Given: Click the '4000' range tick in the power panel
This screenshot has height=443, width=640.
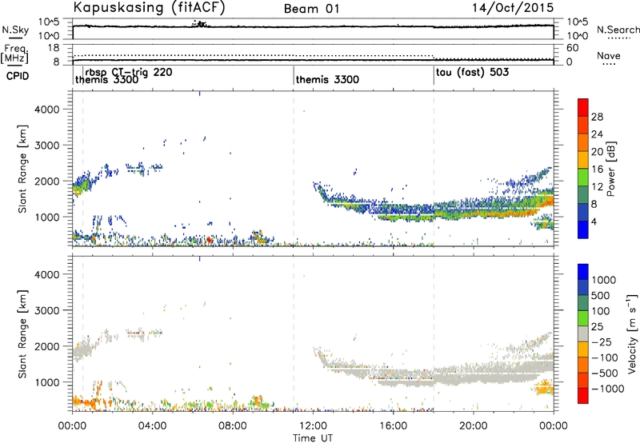Looking at the screenshot, I should [x=47, y=110].
